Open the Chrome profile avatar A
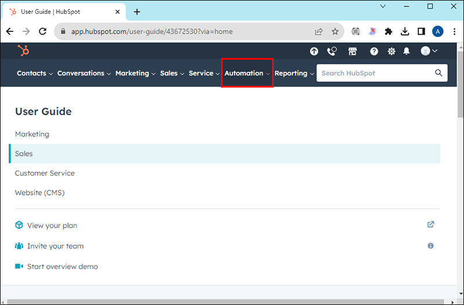 [438, 31]
